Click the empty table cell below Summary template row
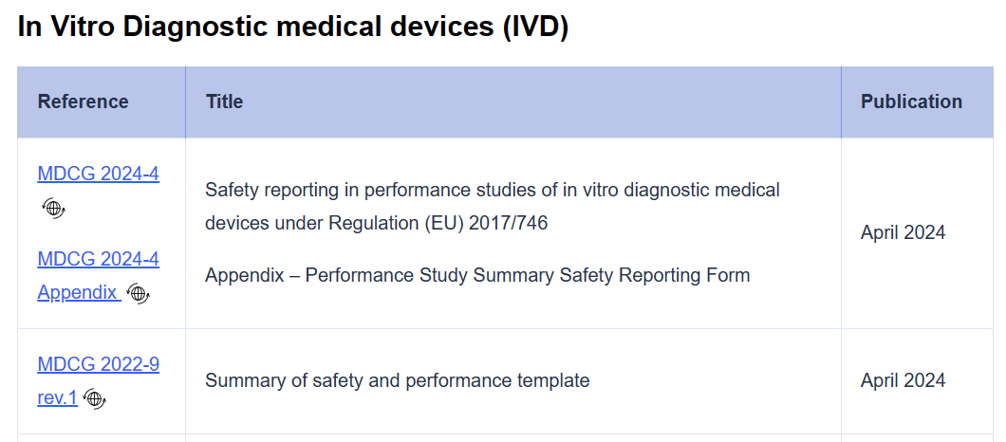 [x=513, y=438]
